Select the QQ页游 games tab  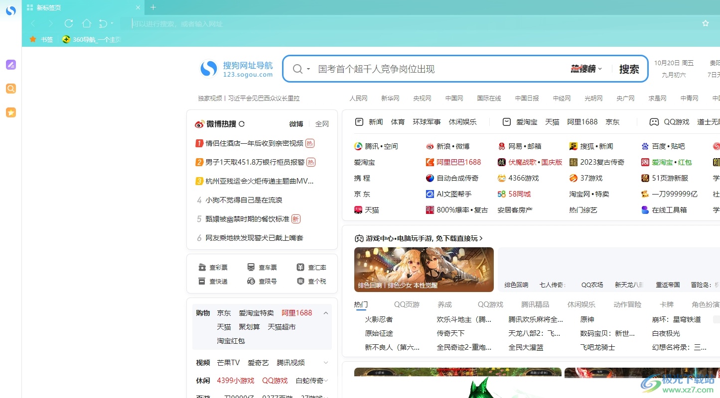click(x=407, y=304)
